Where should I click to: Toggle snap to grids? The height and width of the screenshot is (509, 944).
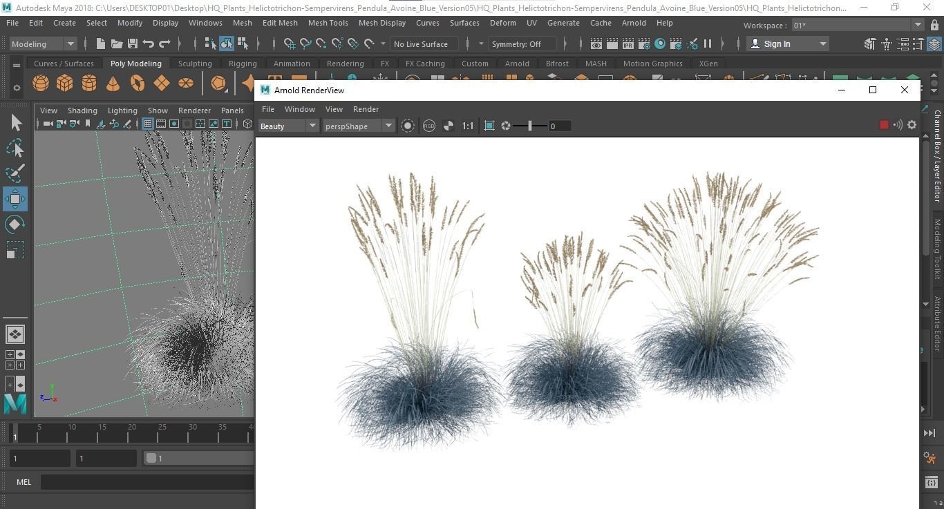(x=290, y=44)
